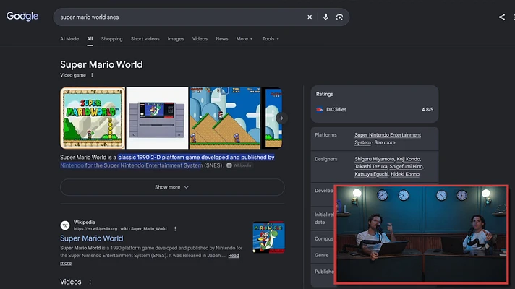
Task: Click the Genre label in info panel
Action: (322, 255)
